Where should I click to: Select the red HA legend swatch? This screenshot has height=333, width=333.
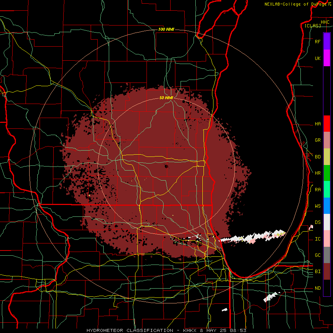pyautogui.click(x=327, y=124)
